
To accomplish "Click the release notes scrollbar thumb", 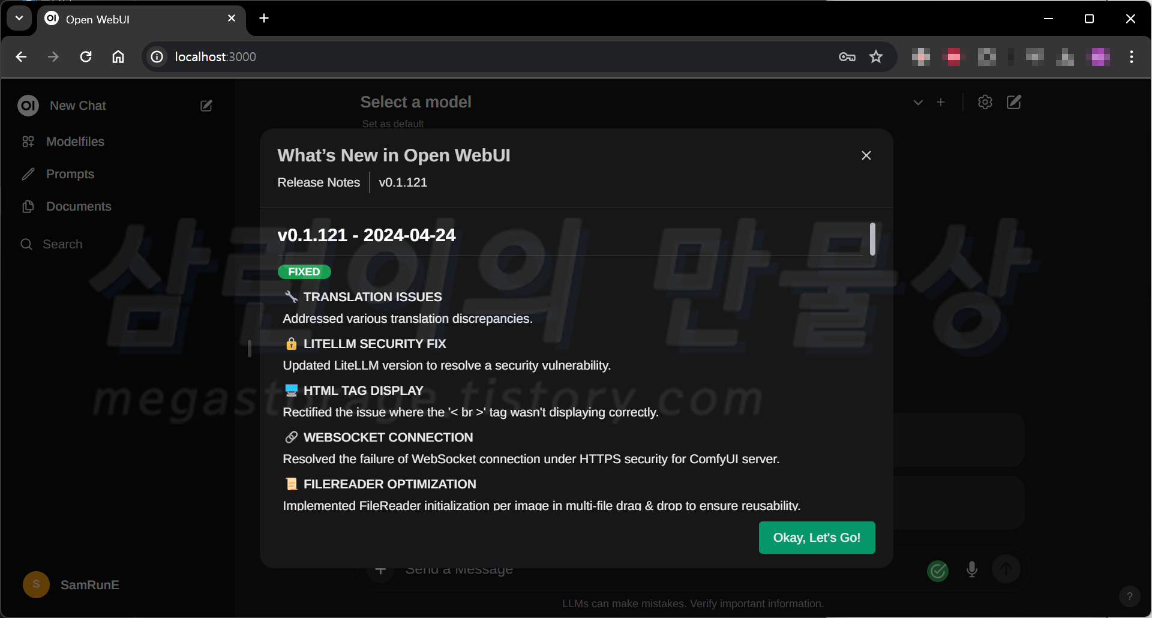I will tap(872, 239).
